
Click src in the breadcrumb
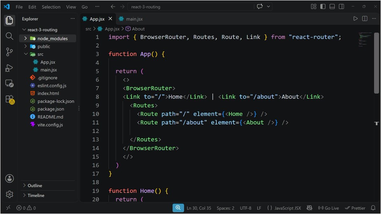click(x=88, y=29)
